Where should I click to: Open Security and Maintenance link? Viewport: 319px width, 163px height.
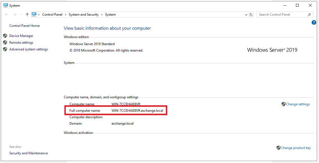tap(28, 153)
